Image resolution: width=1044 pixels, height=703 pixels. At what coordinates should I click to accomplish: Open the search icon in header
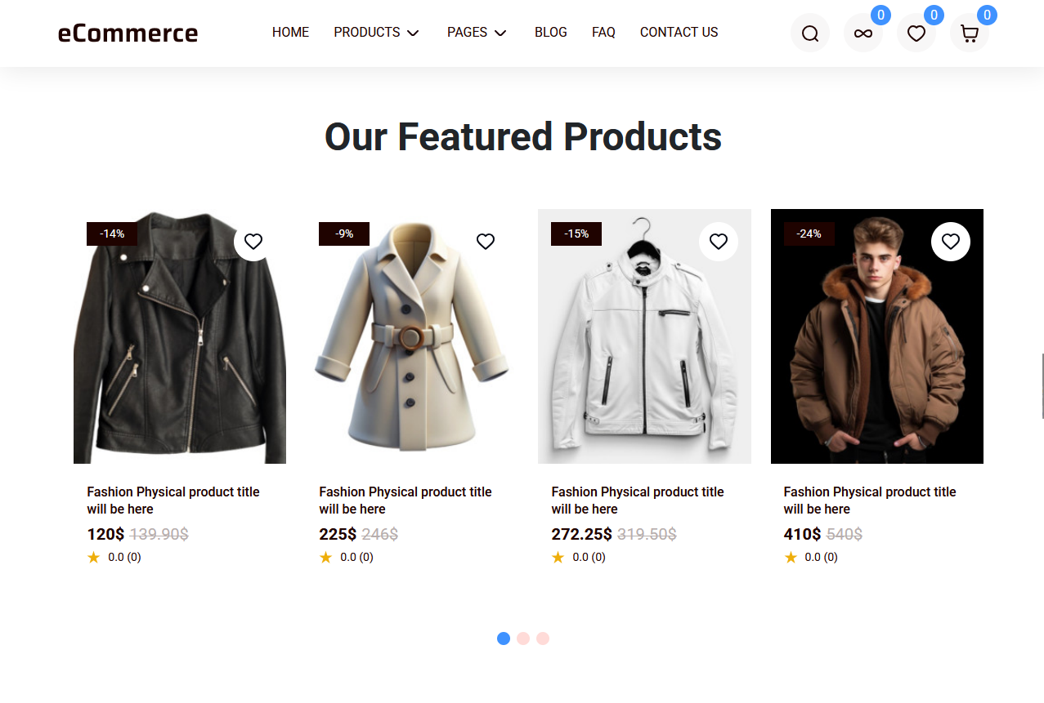[809, 33]
